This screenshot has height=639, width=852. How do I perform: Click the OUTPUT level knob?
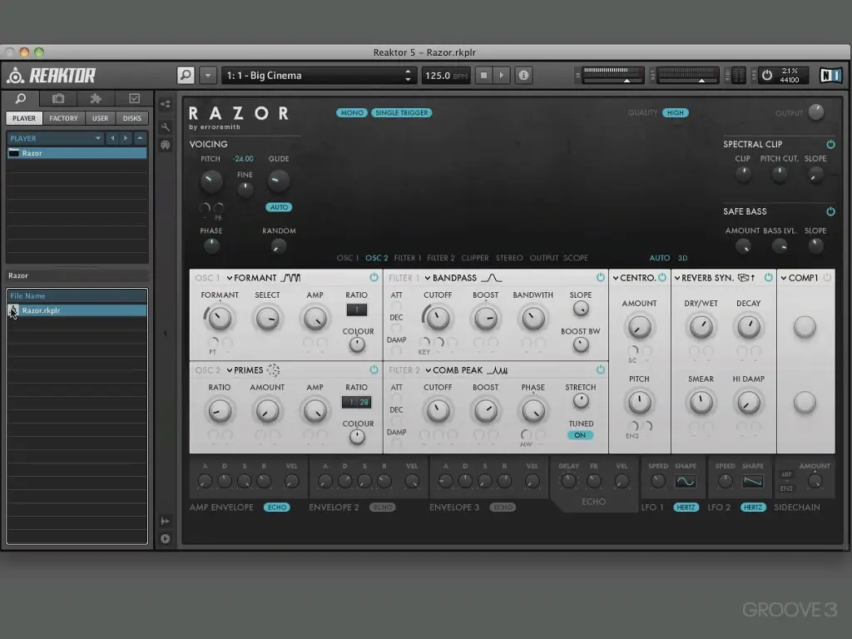point(816,112)
